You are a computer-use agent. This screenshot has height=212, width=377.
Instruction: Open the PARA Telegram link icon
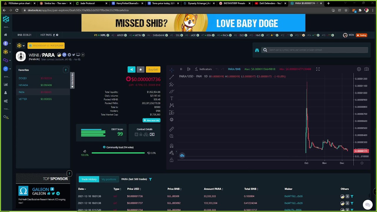(x=69, y=55)
